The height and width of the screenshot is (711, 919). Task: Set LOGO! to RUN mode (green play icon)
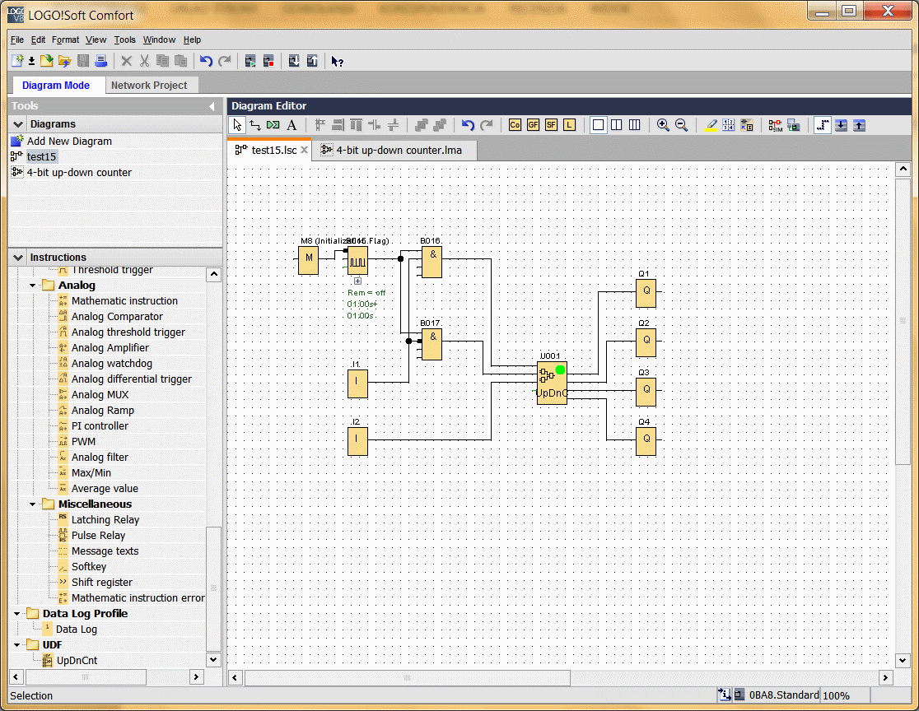250,61
